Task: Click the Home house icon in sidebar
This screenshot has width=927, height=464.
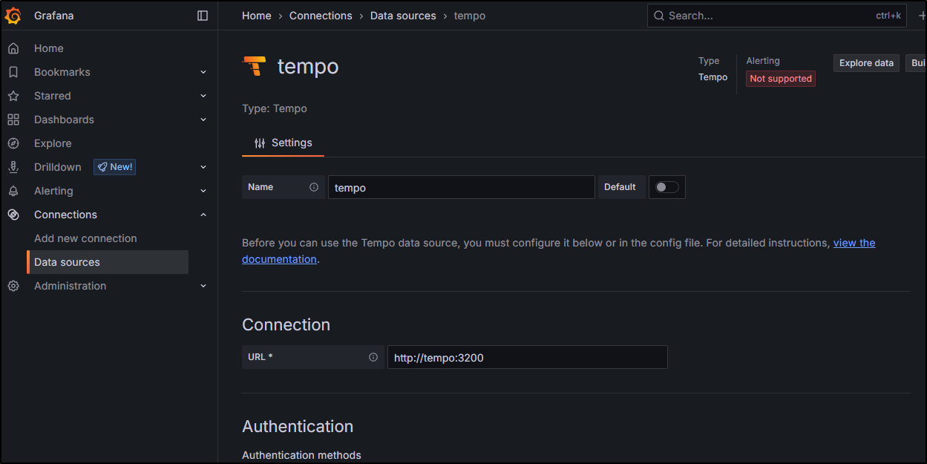Action: pos(13,48)
